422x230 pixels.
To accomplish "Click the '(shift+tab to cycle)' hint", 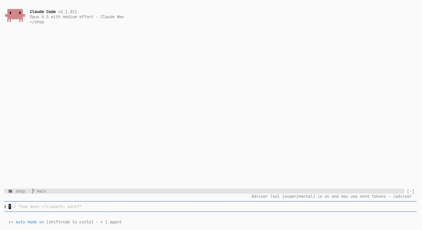I will [x=70, y=222].
